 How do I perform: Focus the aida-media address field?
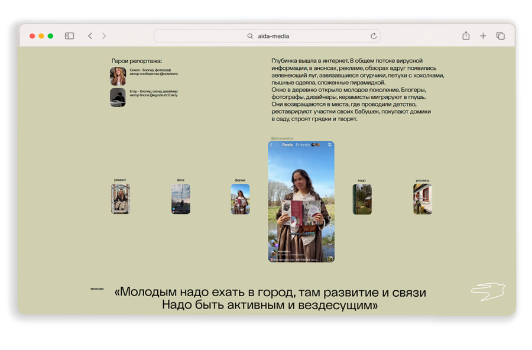[x=267, y=35]
